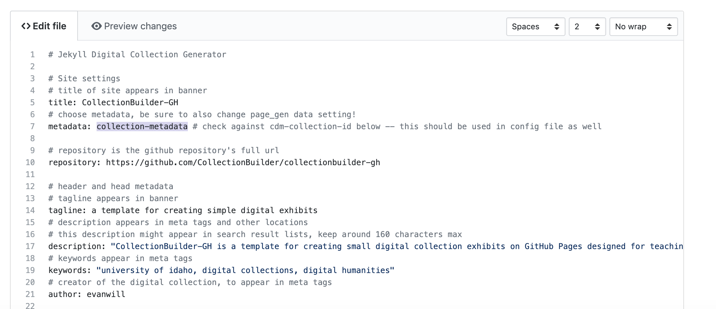Viewport: 716px width, 309px height.
Task: Click the author evanwill line
Action: pyautogui.click(x=87, y=294)
